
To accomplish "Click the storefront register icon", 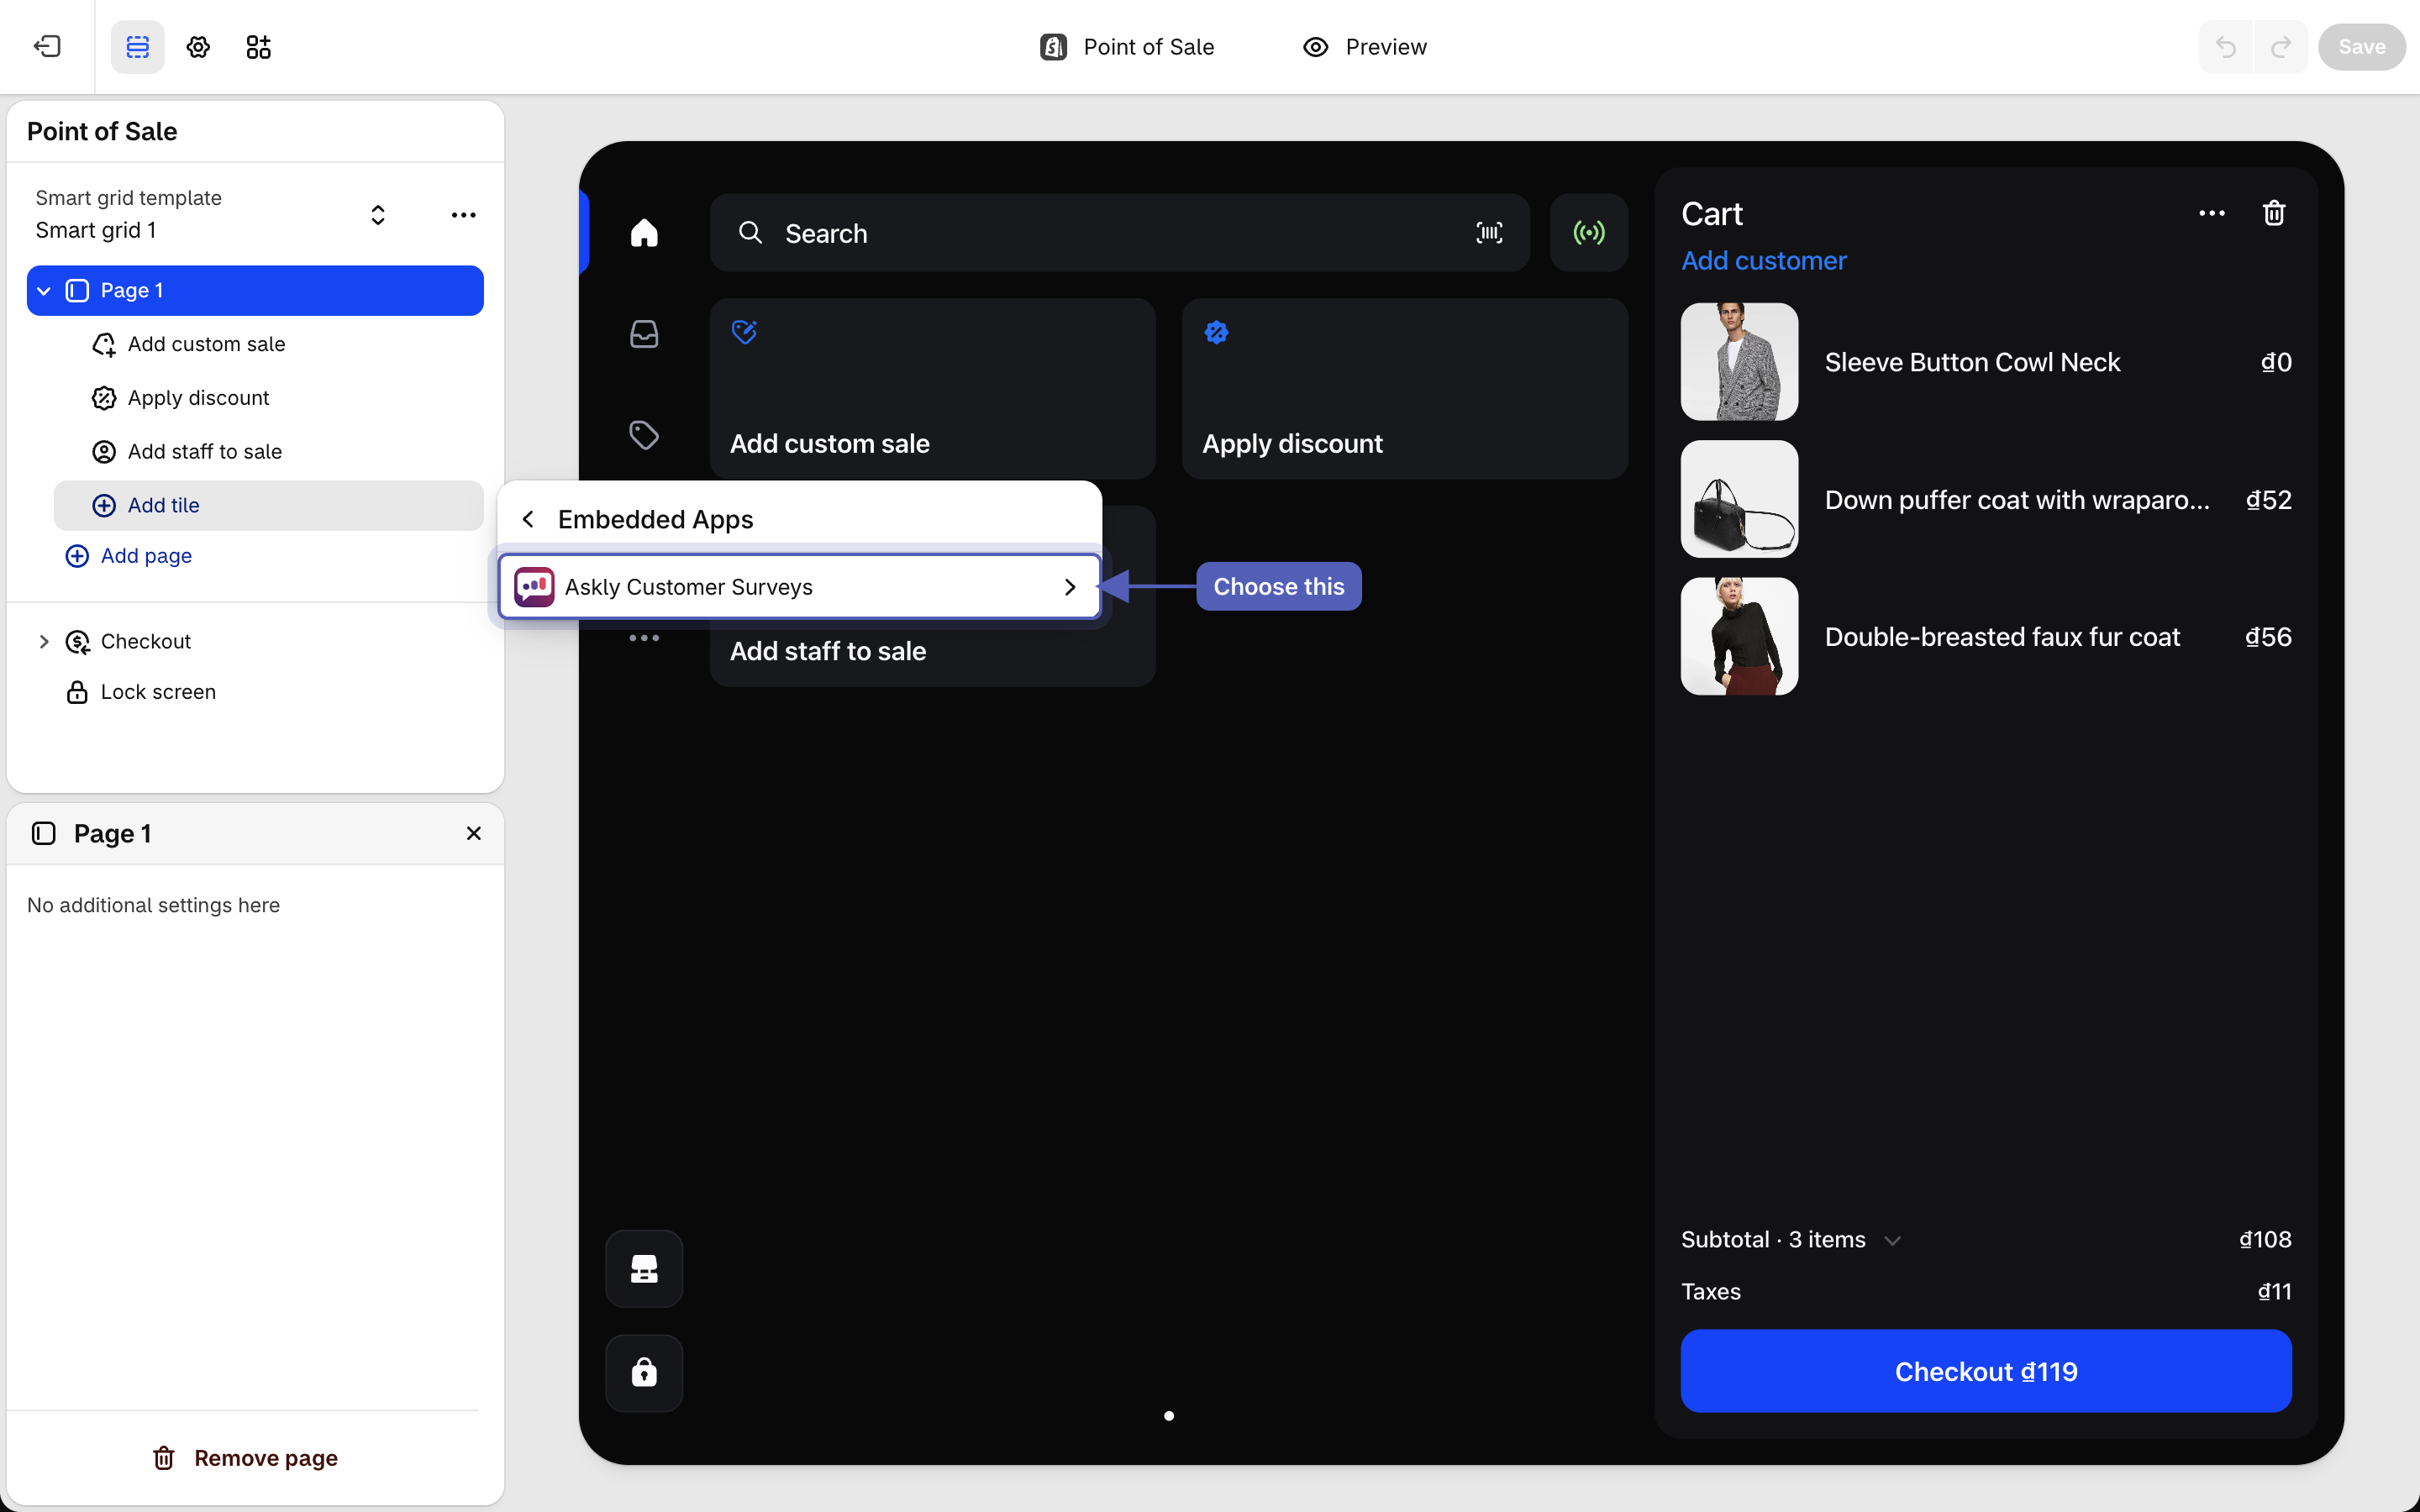I will pos(644,1269).
